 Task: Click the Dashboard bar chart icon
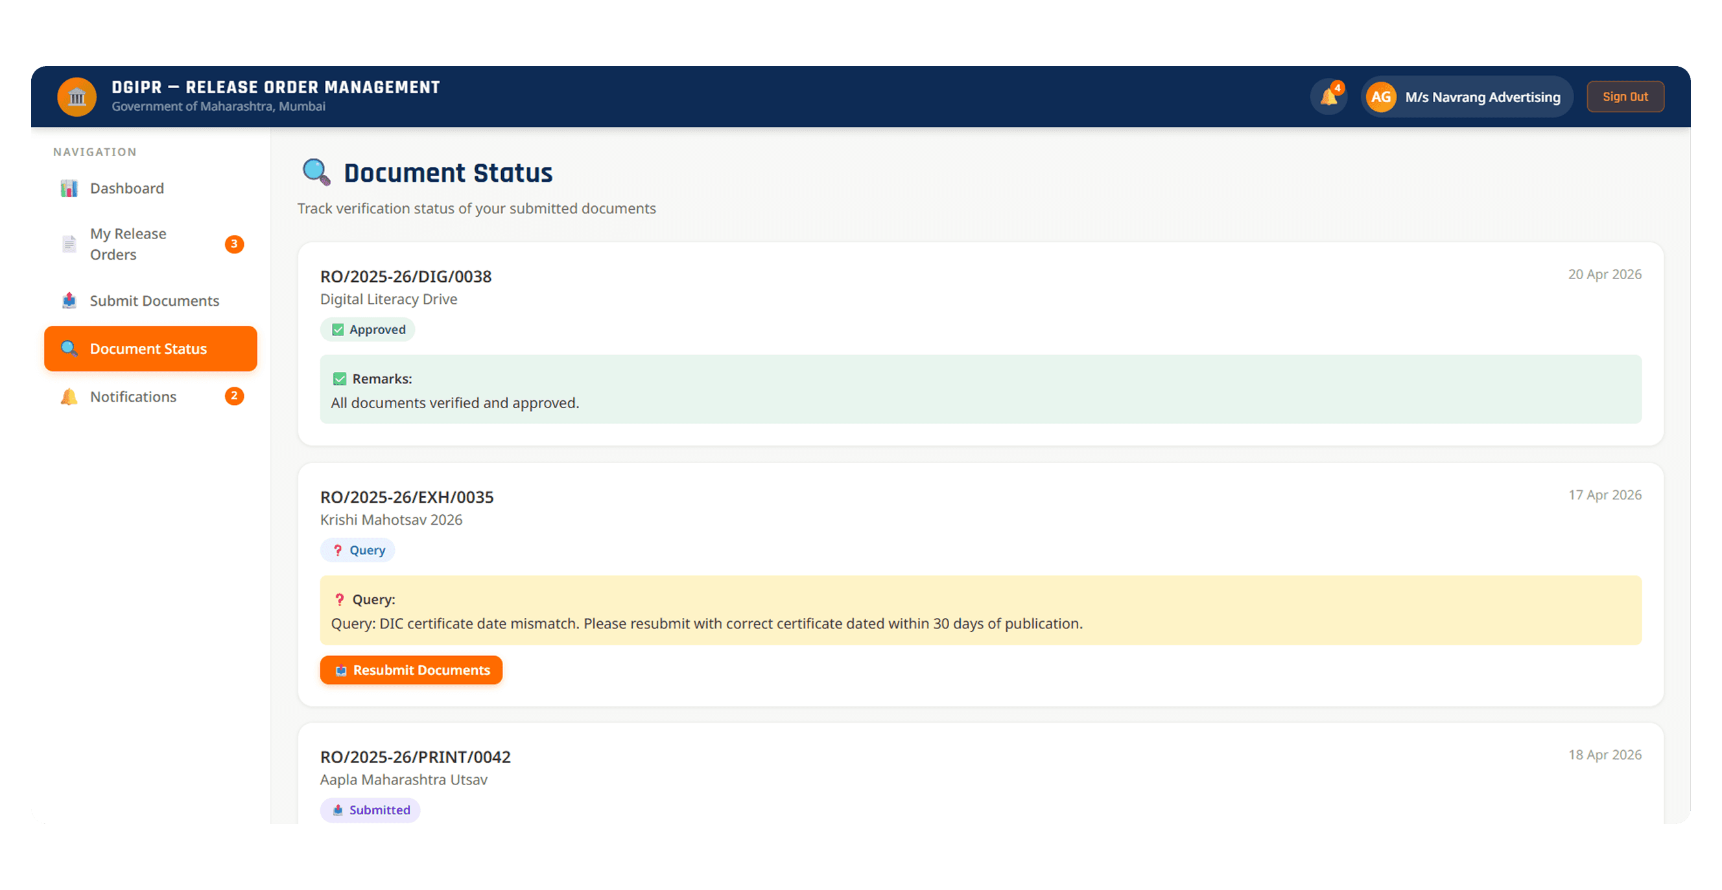click(69, 188)
